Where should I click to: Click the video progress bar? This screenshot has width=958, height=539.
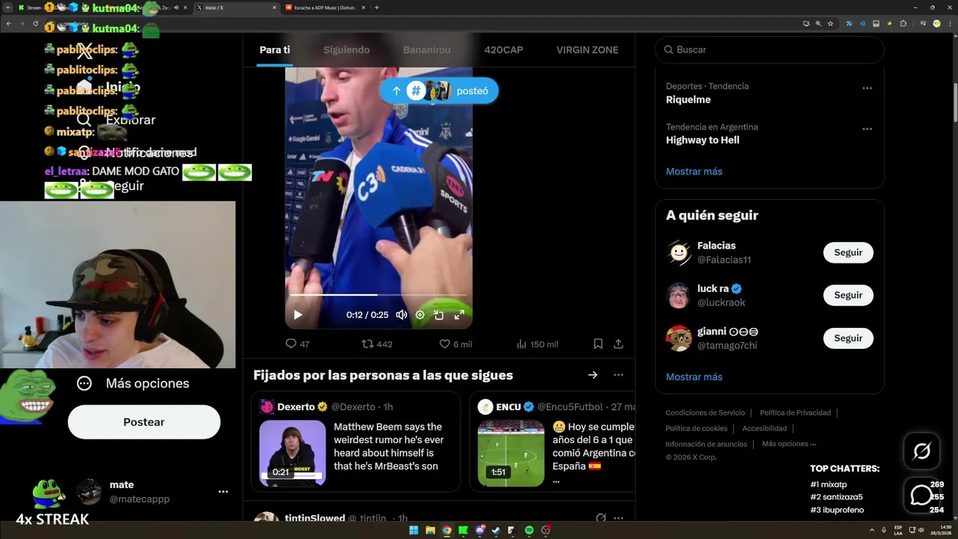[379, 295]
